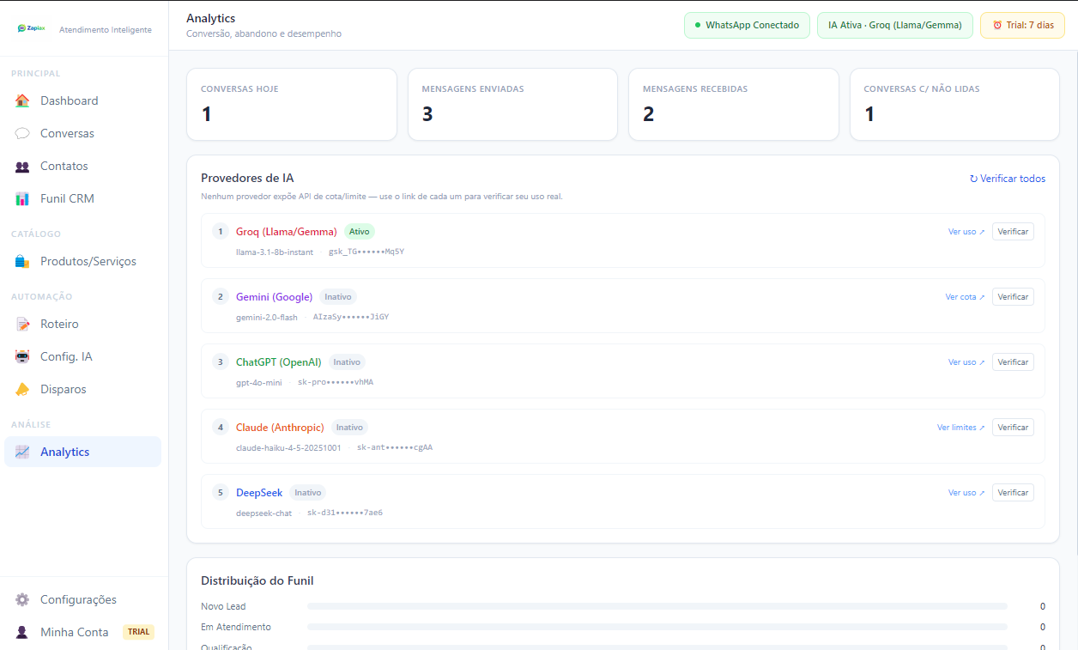1078x650 pixels.
Task: Open Ver limites link for Claude
Action: 960,428
